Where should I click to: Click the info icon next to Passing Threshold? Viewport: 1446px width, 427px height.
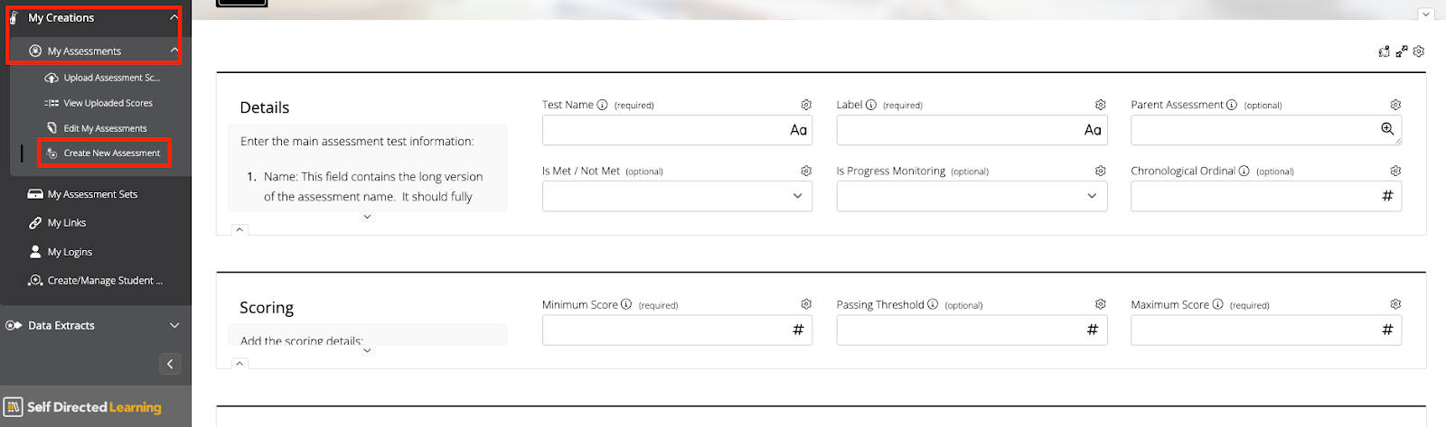(933, 304)
